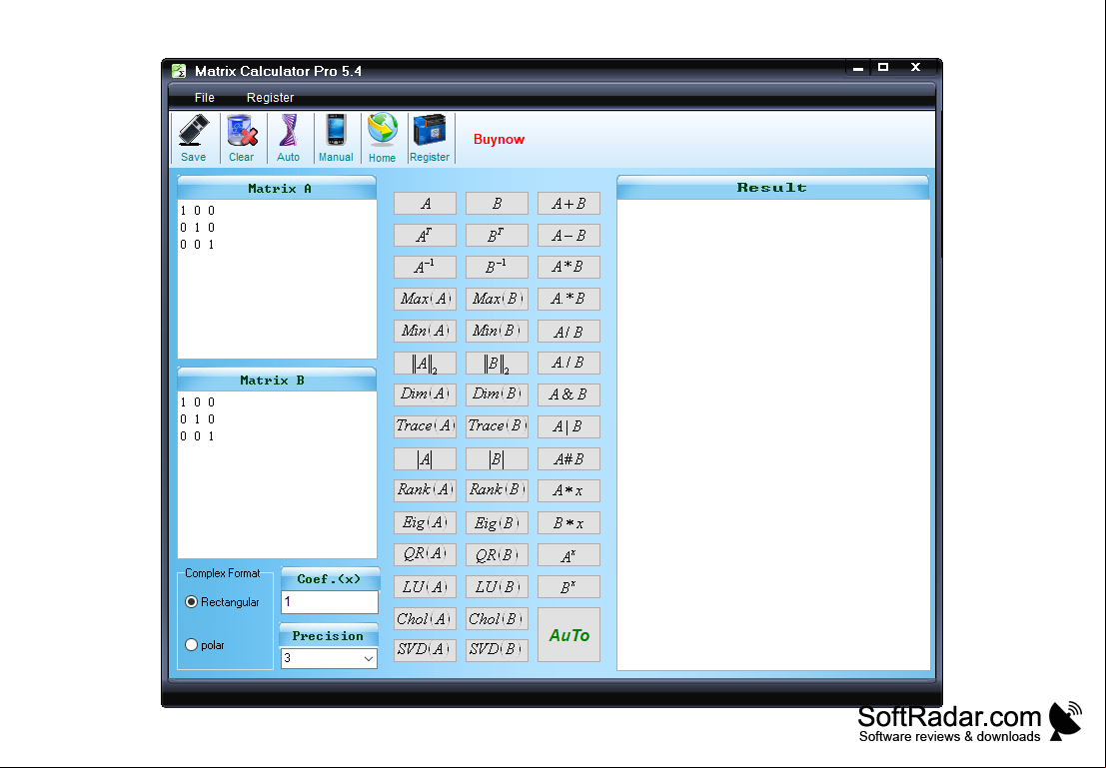
Task: Click the Auto toolbar icon
Action: [288, 138]
